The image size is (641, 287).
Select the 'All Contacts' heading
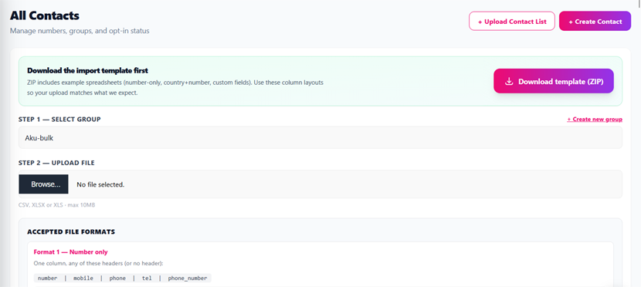pyautogui.click(x=45, y=16)
